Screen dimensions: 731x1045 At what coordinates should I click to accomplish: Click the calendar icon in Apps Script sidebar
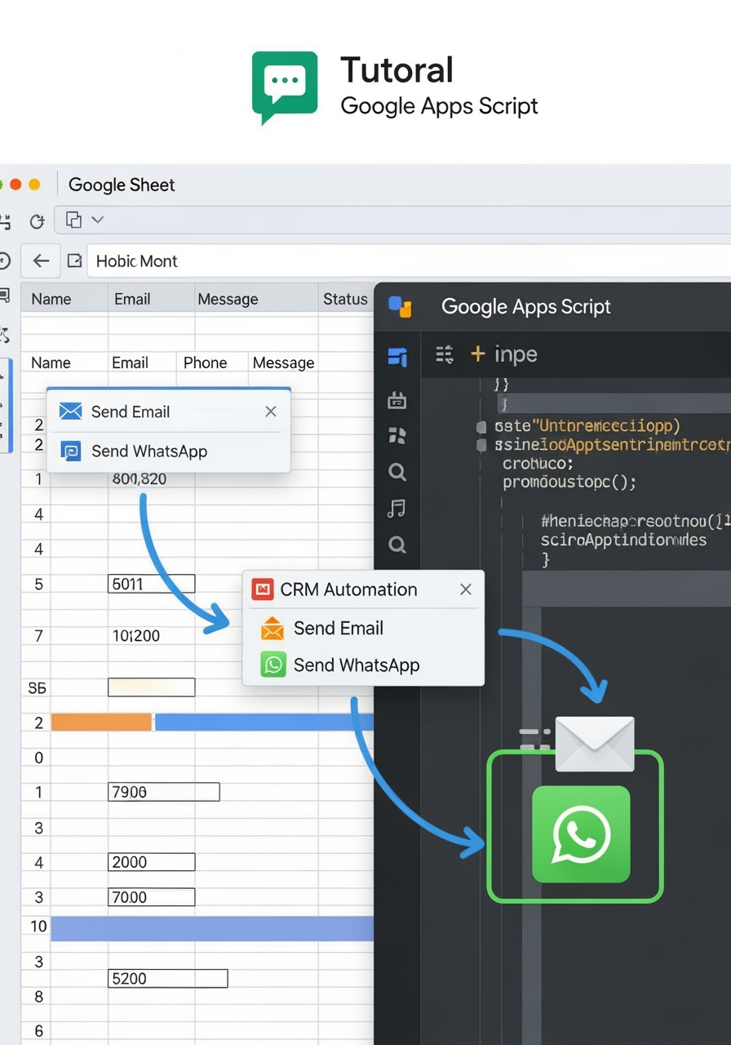pos(397,400)
